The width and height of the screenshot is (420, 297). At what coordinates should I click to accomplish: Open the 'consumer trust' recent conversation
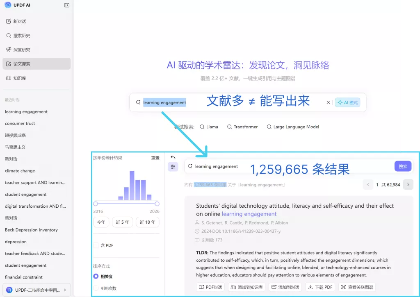[20, 123]
